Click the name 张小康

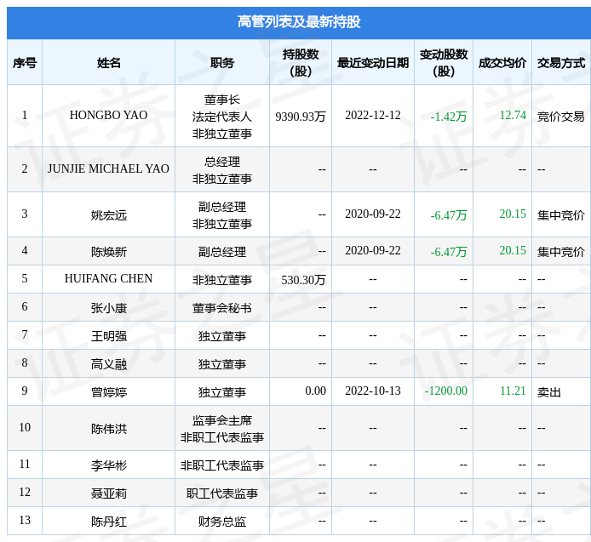108,308
